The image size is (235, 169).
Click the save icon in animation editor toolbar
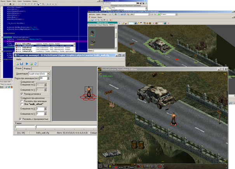click(x=21, y=64)
